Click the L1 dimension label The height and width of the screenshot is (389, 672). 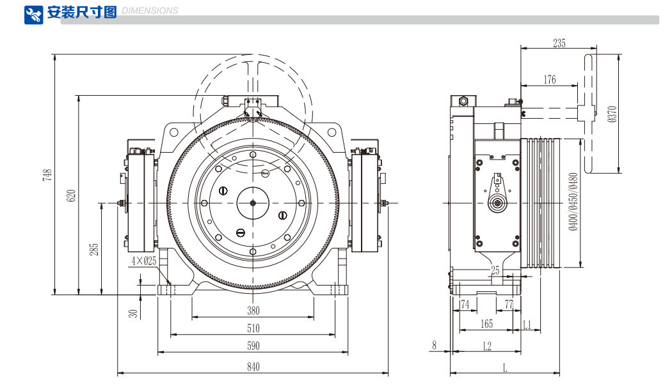click(527, 324)
